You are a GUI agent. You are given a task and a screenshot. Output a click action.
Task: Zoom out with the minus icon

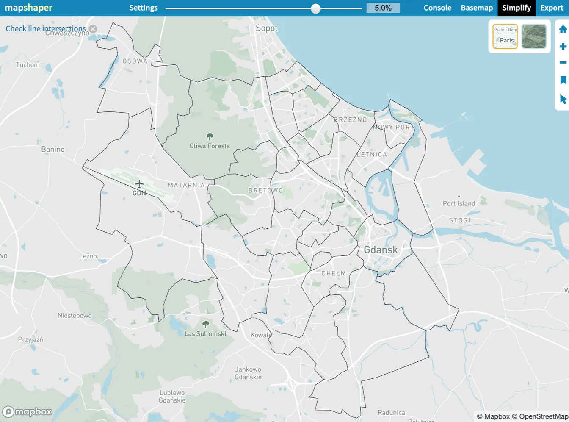click(563, 63)
